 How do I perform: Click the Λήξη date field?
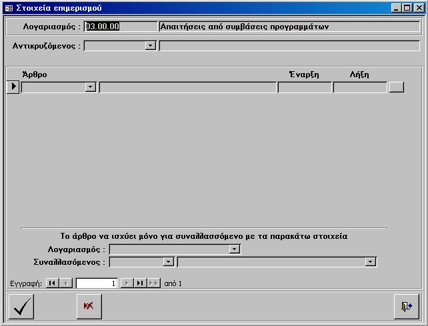(x=360, y=87)
